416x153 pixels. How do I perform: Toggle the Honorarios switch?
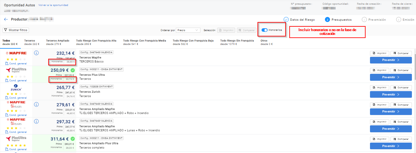click(265, 30)
